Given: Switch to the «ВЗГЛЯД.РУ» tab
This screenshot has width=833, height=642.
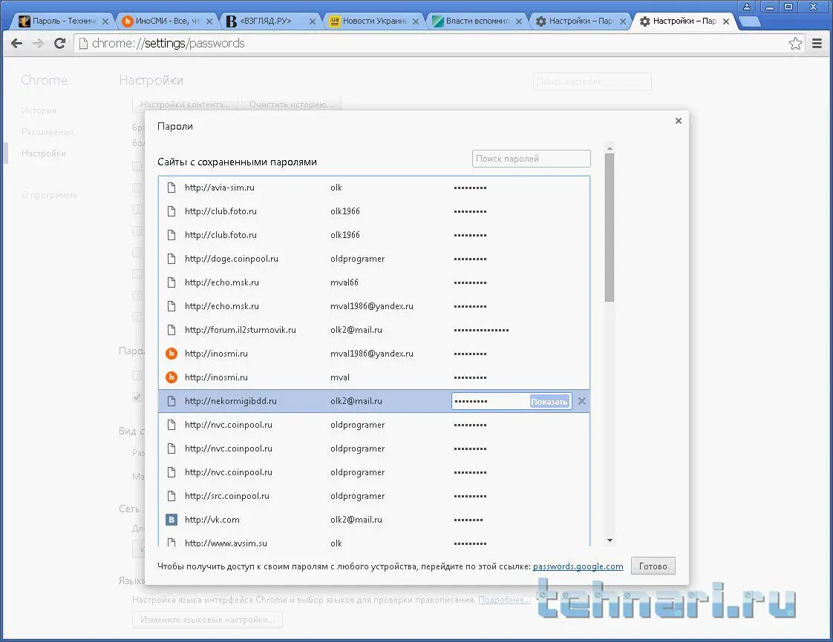Looking at the screenshot, I should point(269,21).
